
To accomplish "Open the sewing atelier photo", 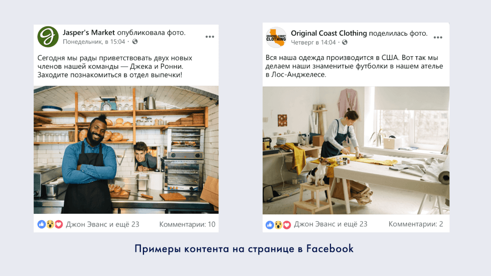I will point(356,151).
